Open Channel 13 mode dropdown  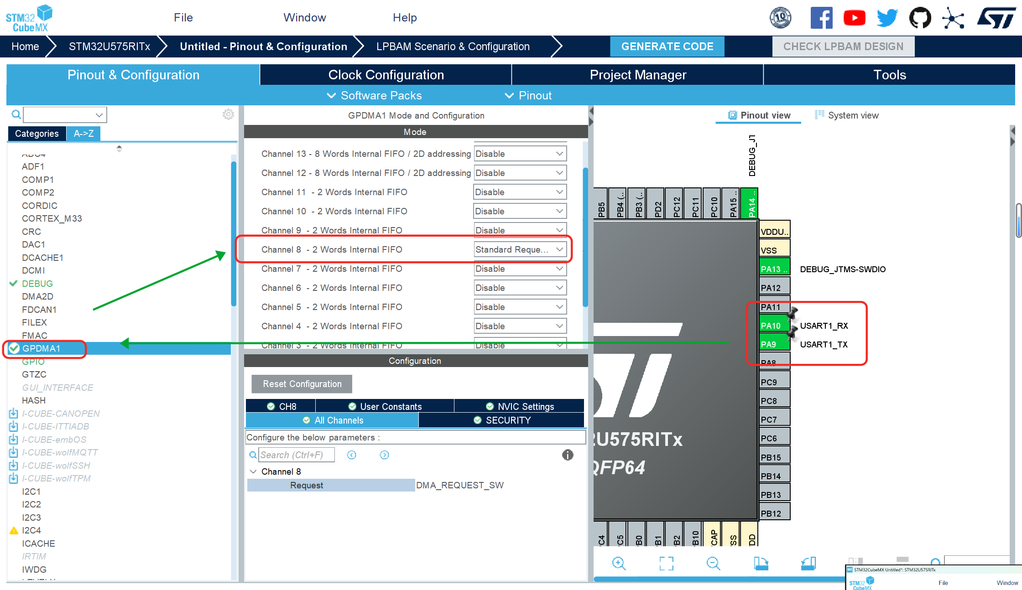520,154
